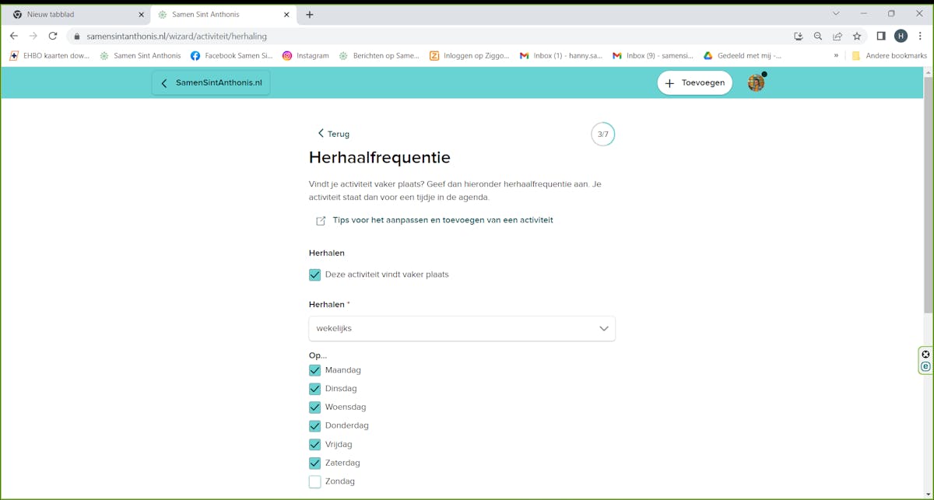The width and height of the screenshot is (934, 500).
Task: Toggle the browser side panel icon
Action: (881, 36)
